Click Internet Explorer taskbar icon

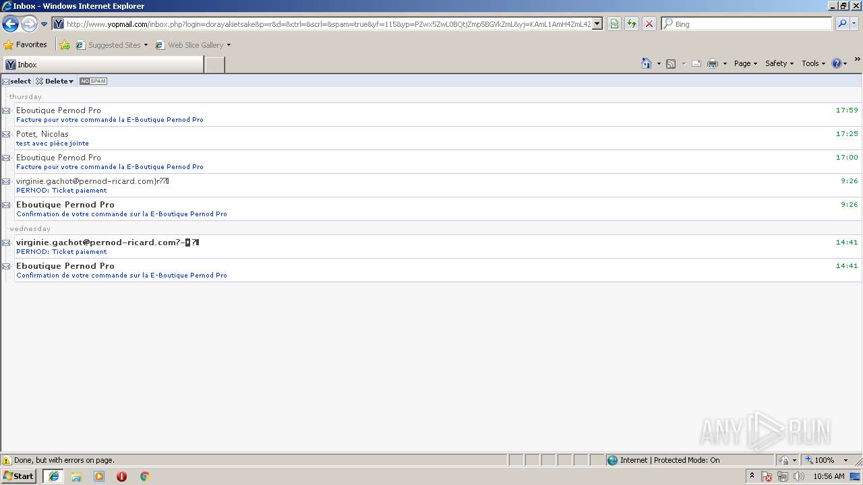tap(54, 476)
